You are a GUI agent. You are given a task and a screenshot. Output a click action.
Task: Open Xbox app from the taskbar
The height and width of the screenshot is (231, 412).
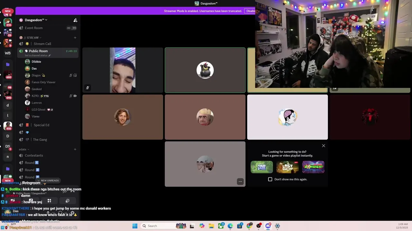coord(221,226)
